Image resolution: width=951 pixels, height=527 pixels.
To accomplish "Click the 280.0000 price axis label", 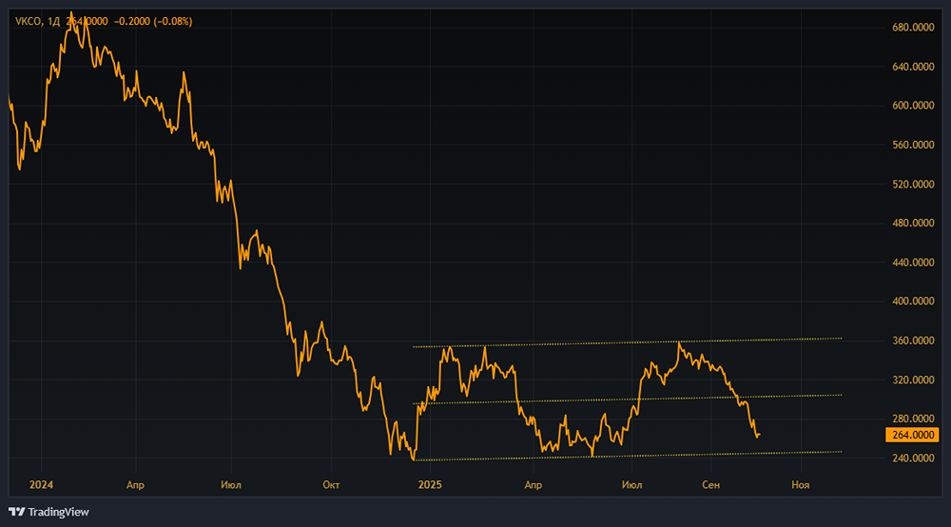I will pos(913,420).
